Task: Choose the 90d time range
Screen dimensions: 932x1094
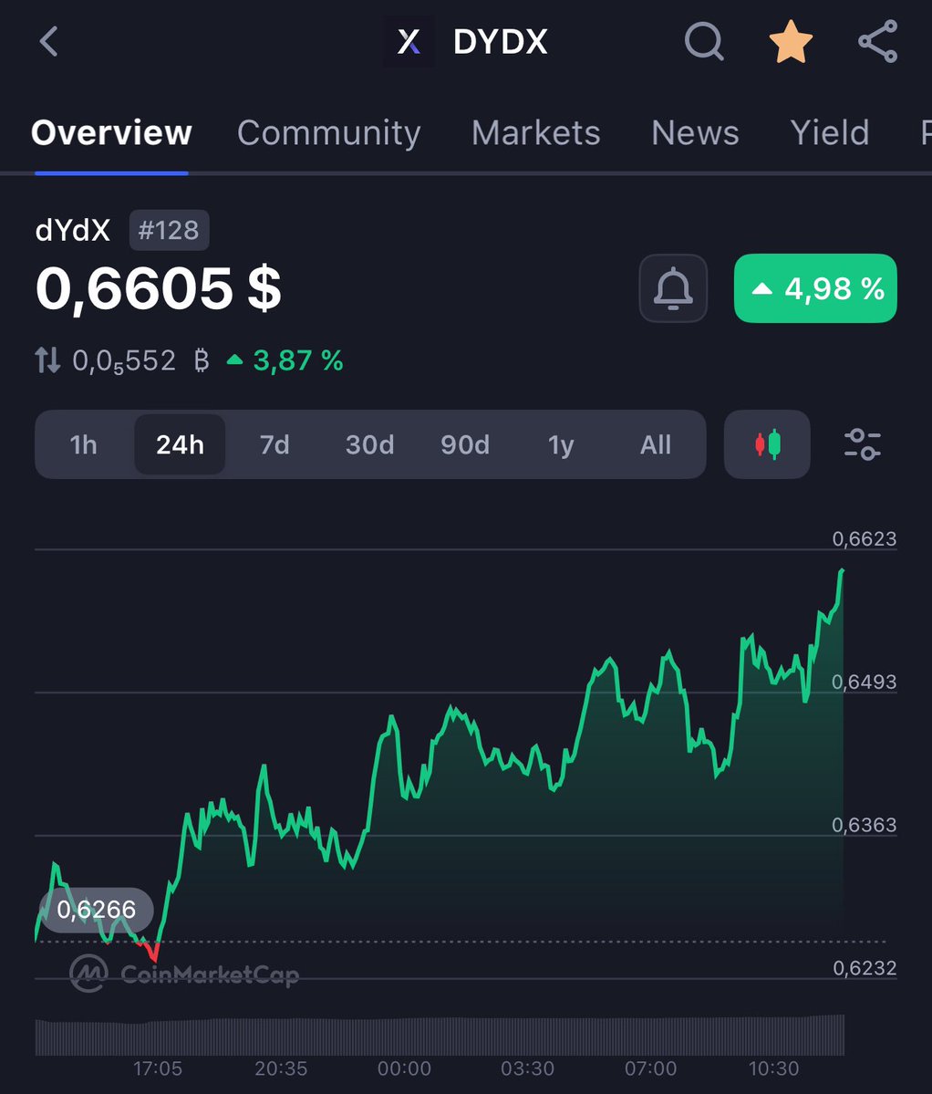Action: pyautogui.click(x=465, y=444)
